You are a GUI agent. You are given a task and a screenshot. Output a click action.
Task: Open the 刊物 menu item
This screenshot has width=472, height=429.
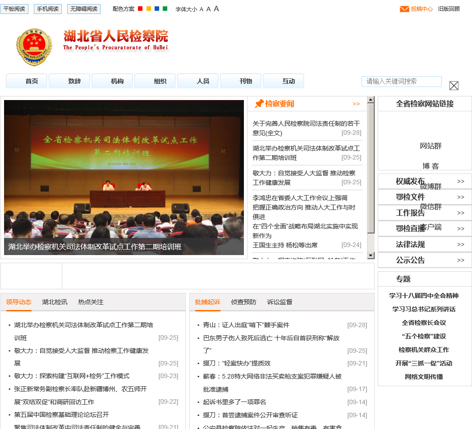coord(241,81)
